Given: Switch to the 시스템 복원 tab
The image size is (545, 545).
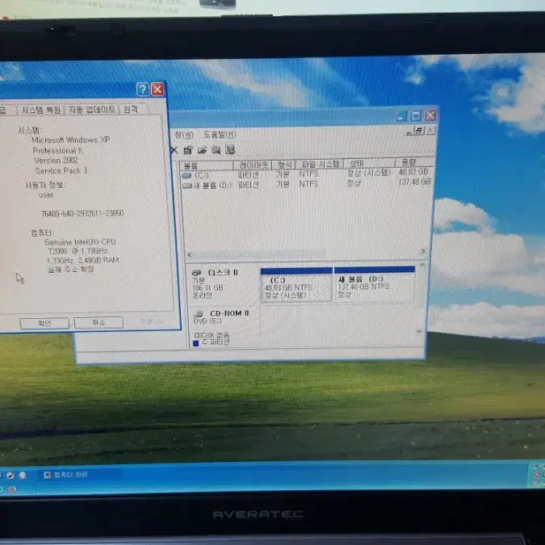Looking at the screenshot, I should pos(41,110).
